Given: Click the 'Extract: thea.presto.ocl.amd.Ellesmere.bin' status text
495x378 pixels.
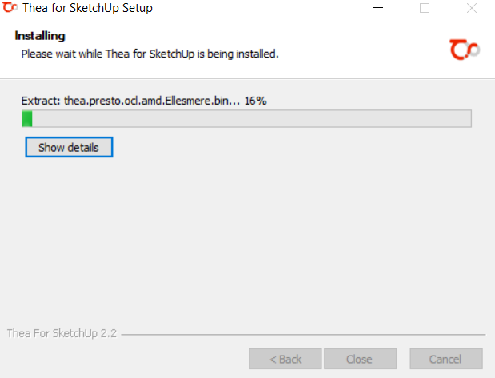Looking at the screenshot, I should click(x=130, y=101).
